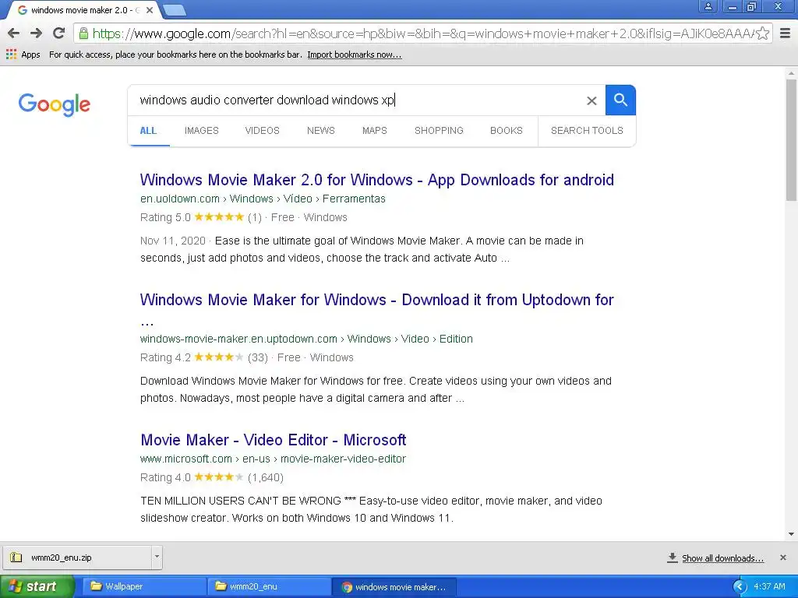Image resolution: width=798 pixels, height=598 pixels.
Task: Click Show all downloads link
Action: [x=722, y=558]
